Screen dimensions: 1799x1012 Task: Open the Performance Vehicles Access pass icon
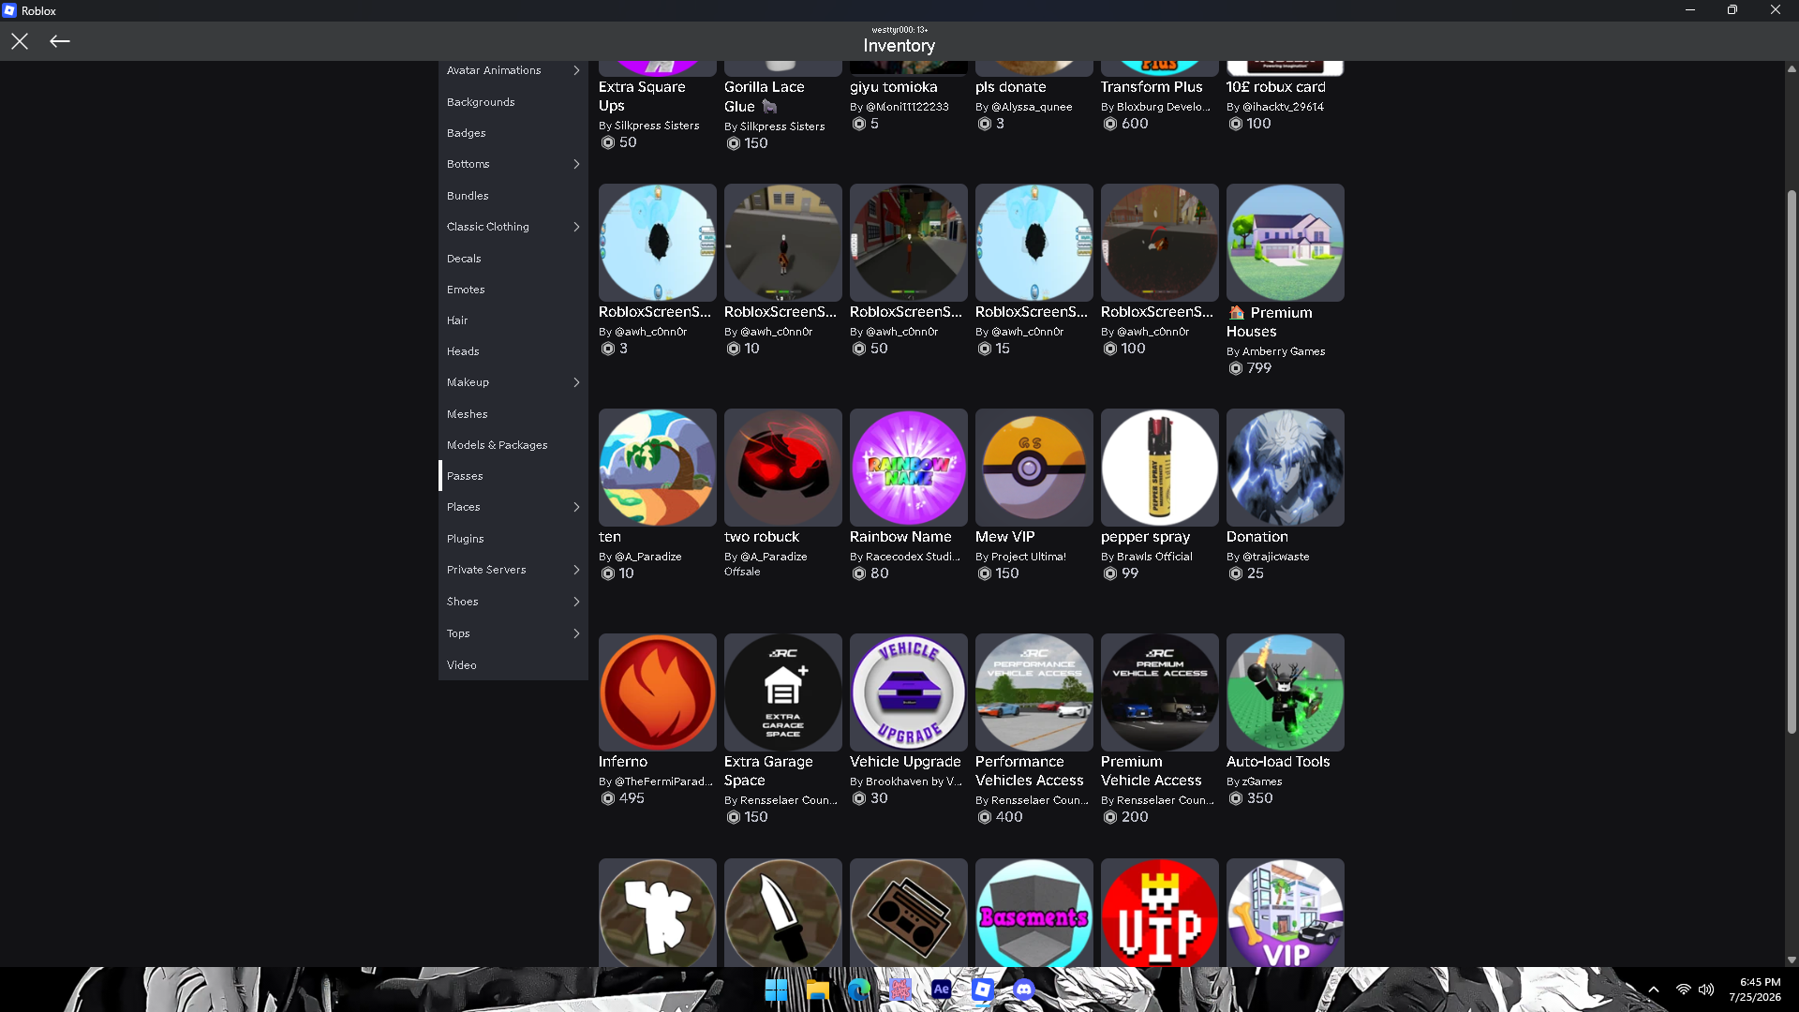click(1033, 692)
